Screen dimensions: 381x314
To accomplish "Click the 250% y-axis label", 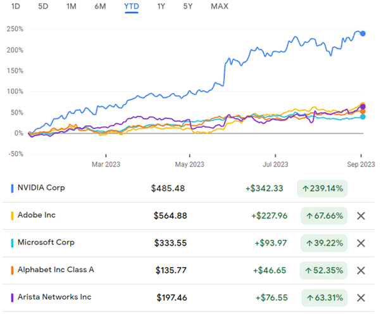I will pyautogui.click(x=15, y=29).
